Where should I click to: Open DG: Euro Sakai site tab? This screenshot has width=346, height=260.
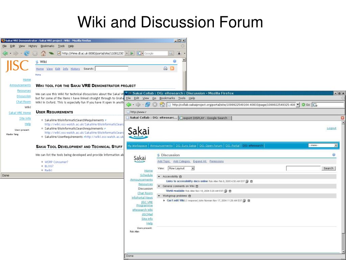186,146
